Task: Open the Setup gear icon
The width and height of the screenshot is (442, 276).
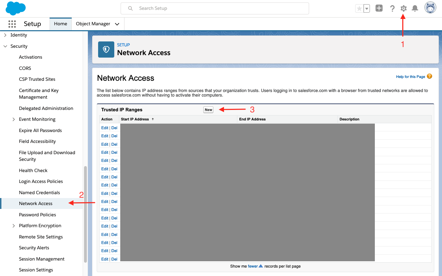Action: click(x=404, y=8)
